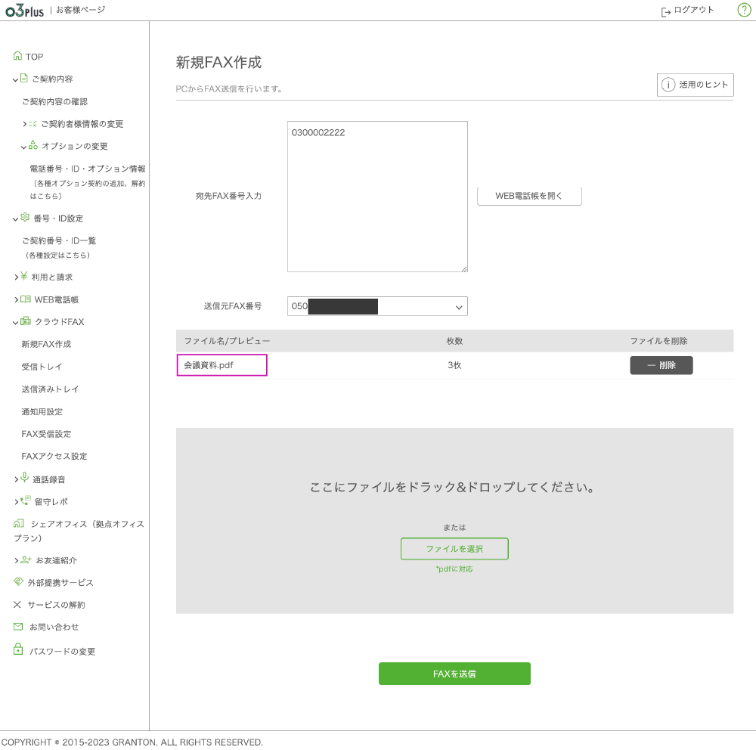The width and height of the screenshot is (756, 750).
Task: Click the 活用のヒント button
Action: point(695,85)
